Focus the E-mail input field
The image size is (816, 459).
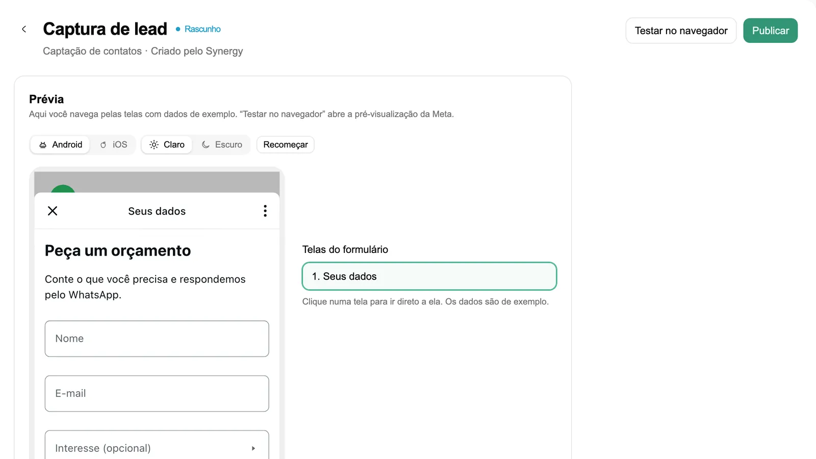157,394
